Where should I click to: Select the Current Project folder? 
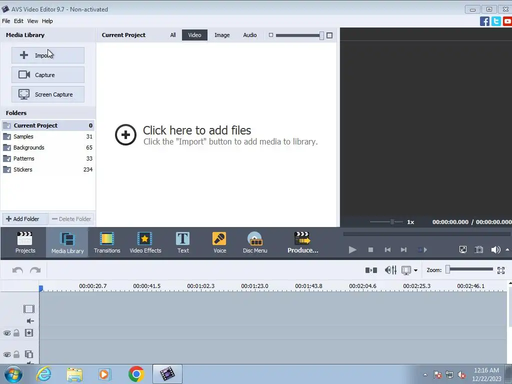tap(48, 125)
